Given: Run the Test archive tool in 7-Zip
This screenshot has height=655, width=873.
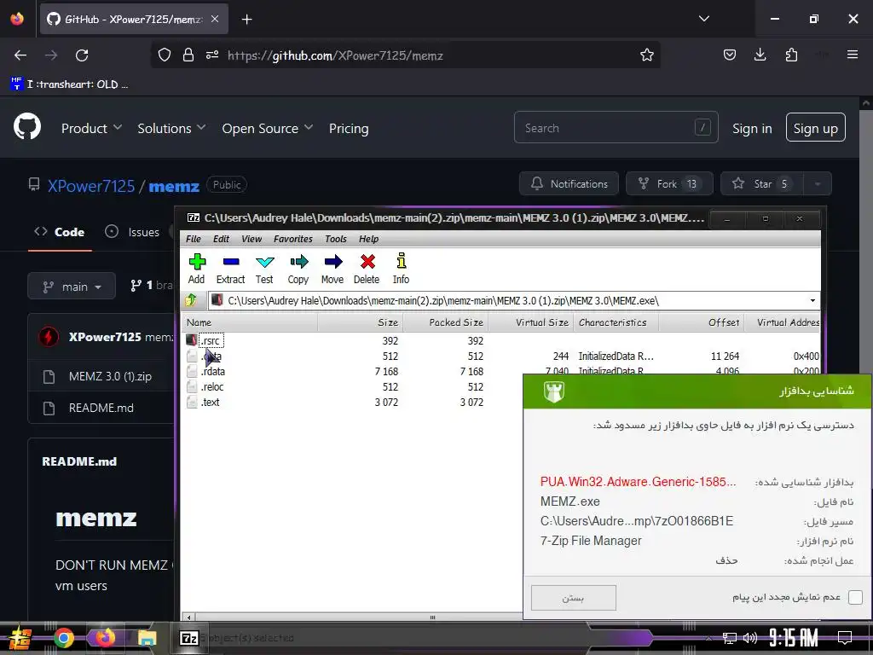Looking at the screenshot, I should click(264, 269).
